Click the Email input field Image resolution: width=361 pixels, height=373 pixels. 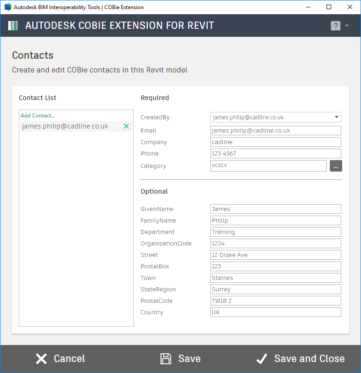[276, 131]
